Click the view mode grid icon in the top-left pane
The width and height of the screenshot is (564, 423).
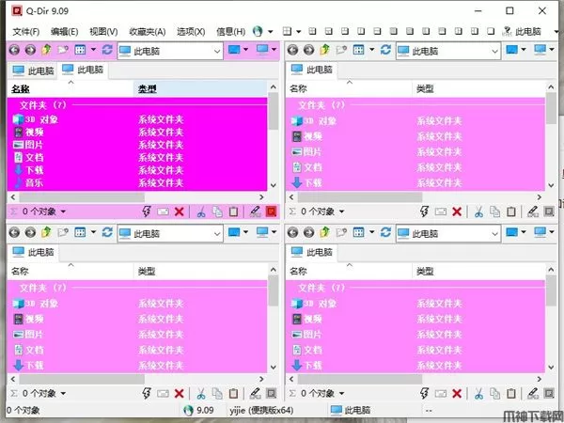pyautogui.click(x=80, y=50)
